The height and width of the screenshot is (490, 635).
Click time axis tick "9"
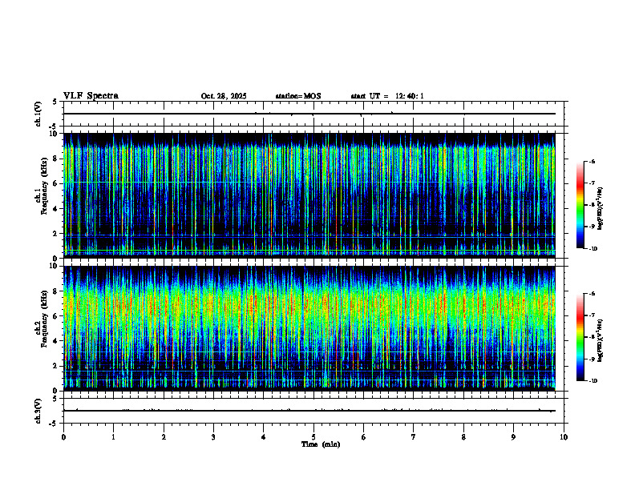[513, 437]
